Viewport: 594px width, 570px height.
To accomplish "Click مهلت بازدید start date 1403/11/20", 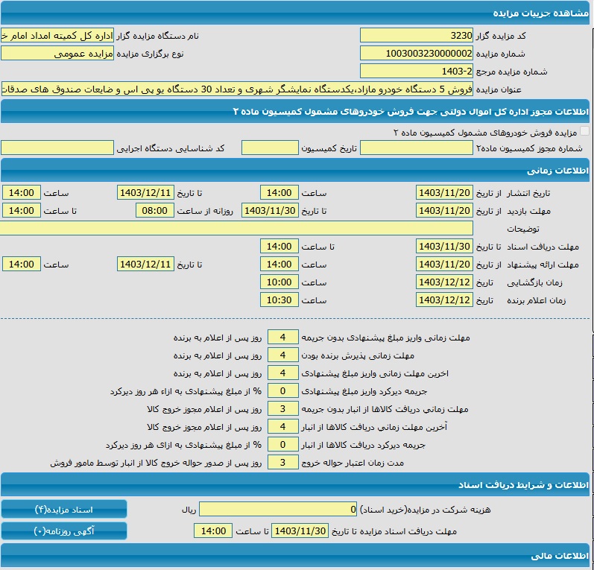I will (x=444, y=210).
